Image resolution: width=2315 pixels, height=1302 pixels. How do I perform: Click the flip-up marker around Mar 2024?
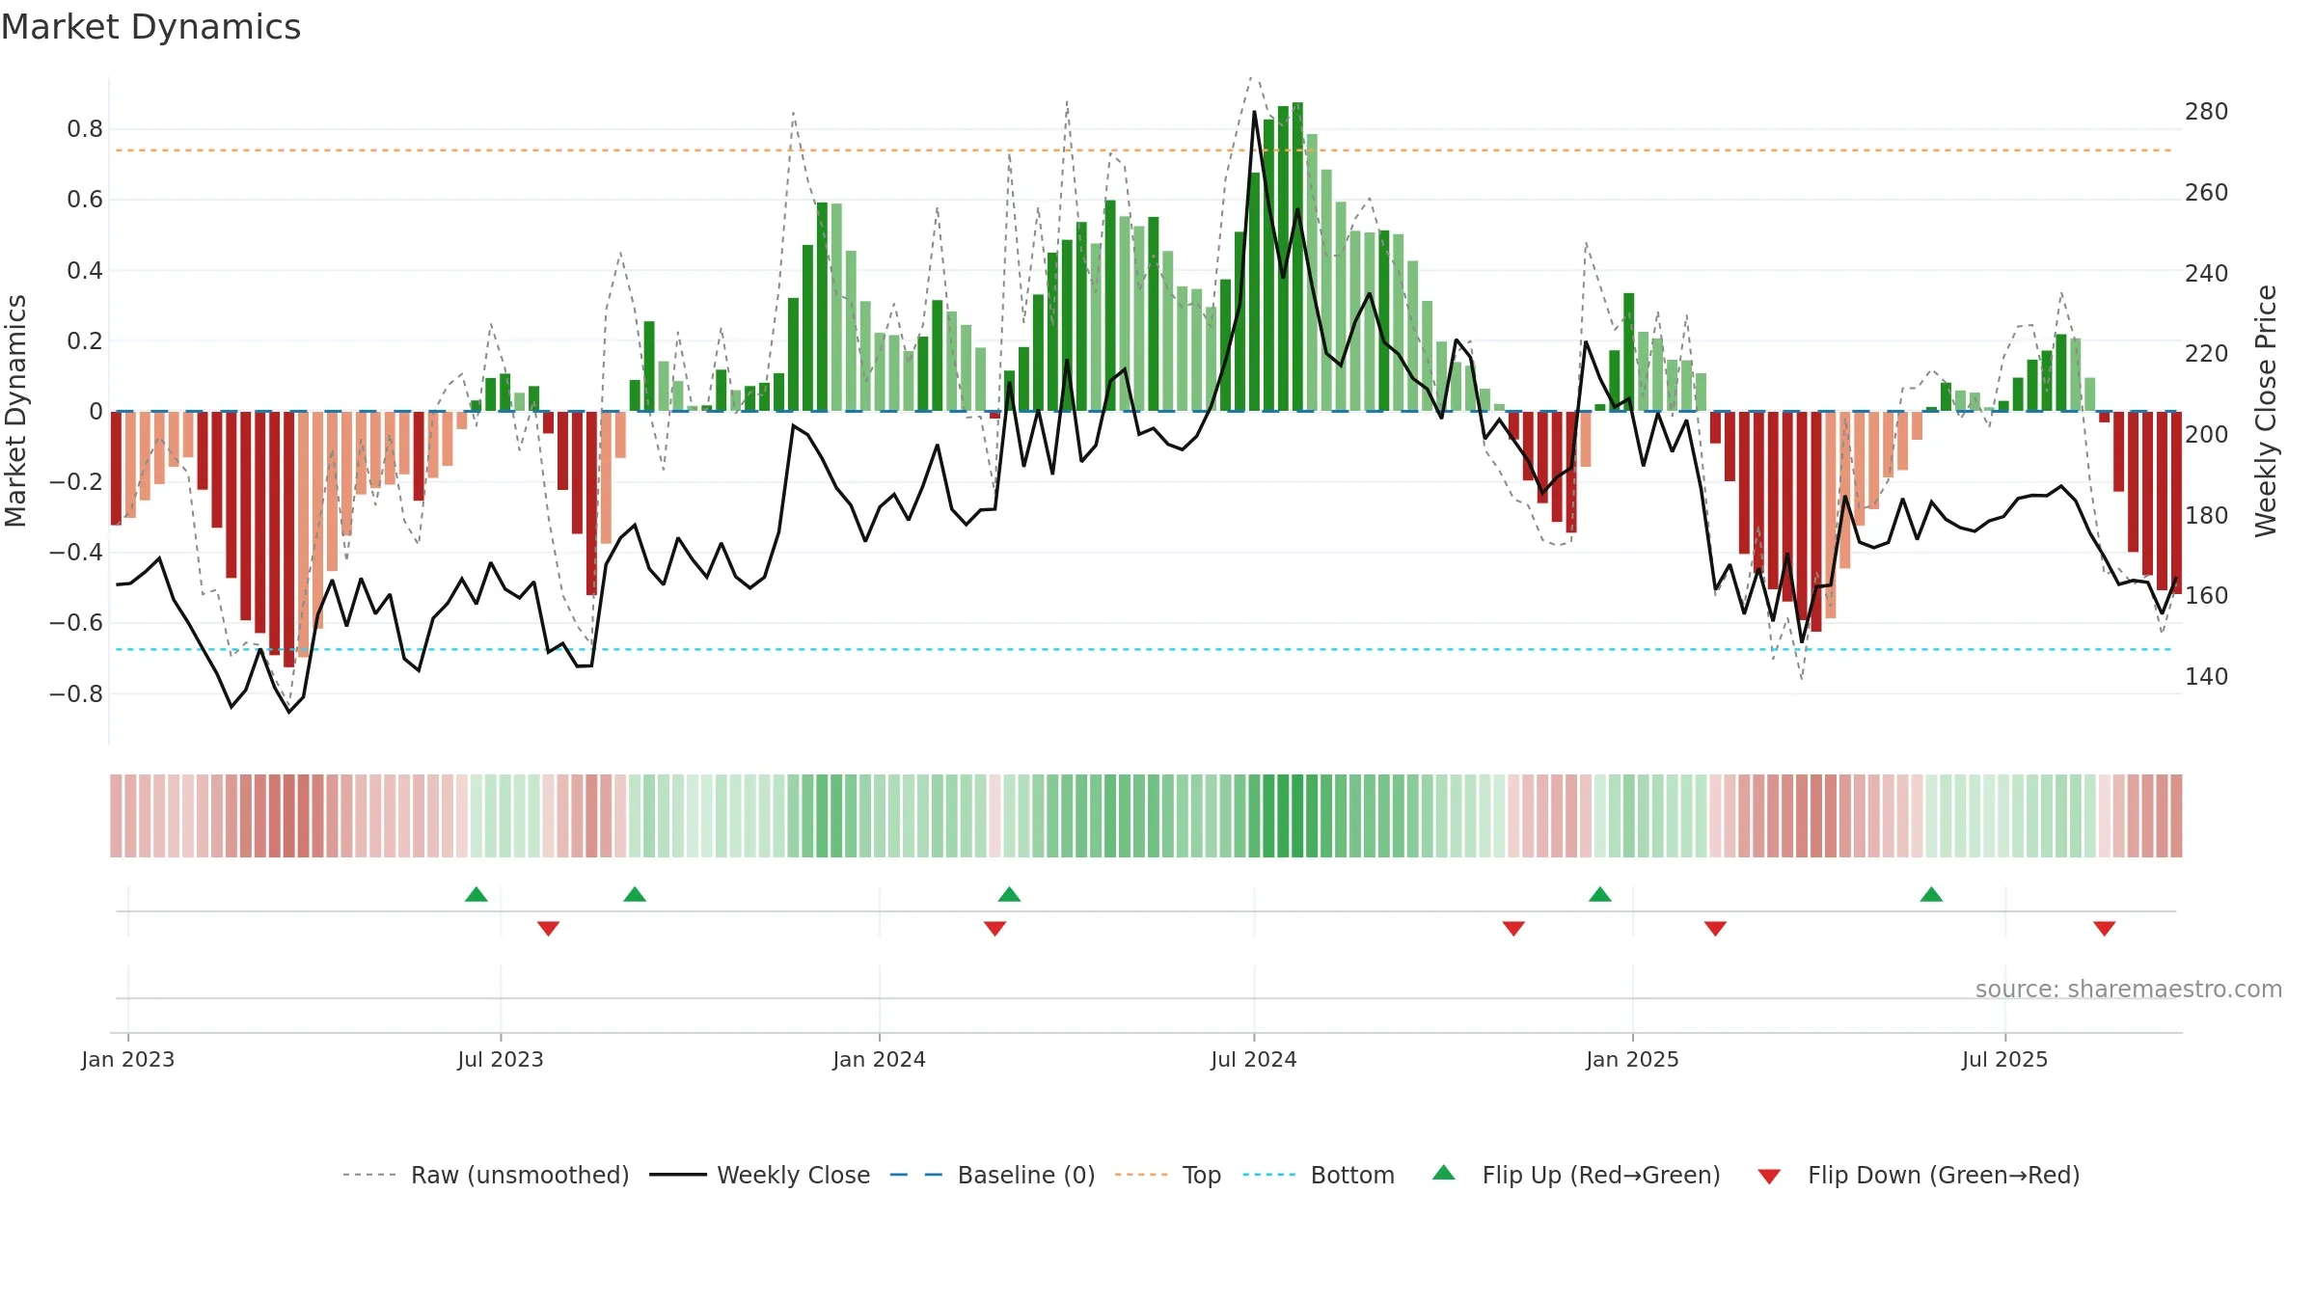point(1009,894)
